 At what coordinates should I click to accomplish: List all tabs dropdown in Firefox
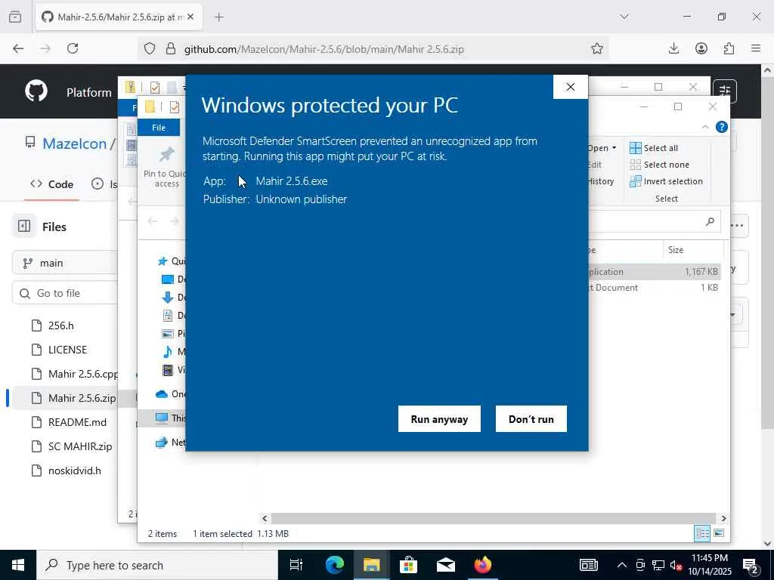point(624,17)
